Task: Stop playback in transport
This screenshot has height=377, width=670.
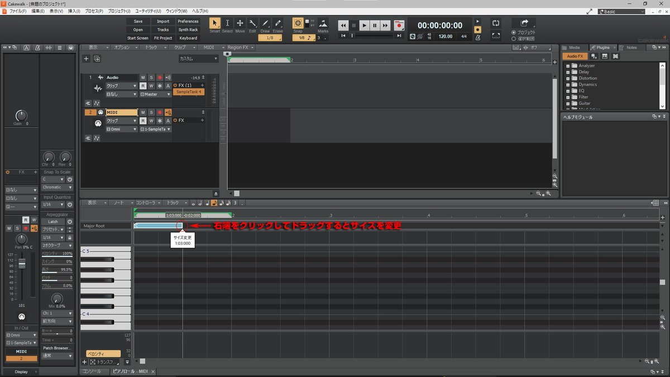Action: coord(353,25)
